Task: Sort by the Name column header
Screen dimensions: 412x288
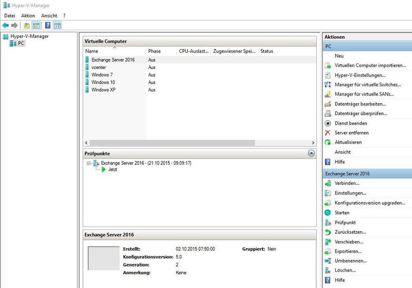Action: pyautogui.click(x=114, y=51)
